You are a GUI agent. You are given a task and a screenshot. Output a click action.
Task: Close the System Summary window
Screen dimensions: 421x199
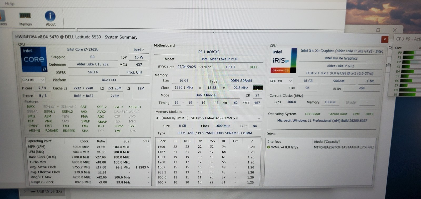click(x=384, y=39)
